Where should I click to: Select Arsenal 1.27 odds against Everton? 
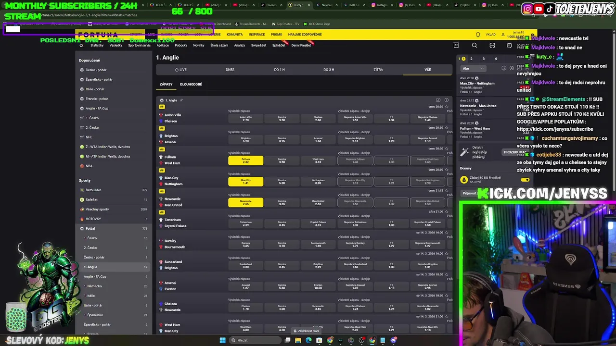pos(245,286)
